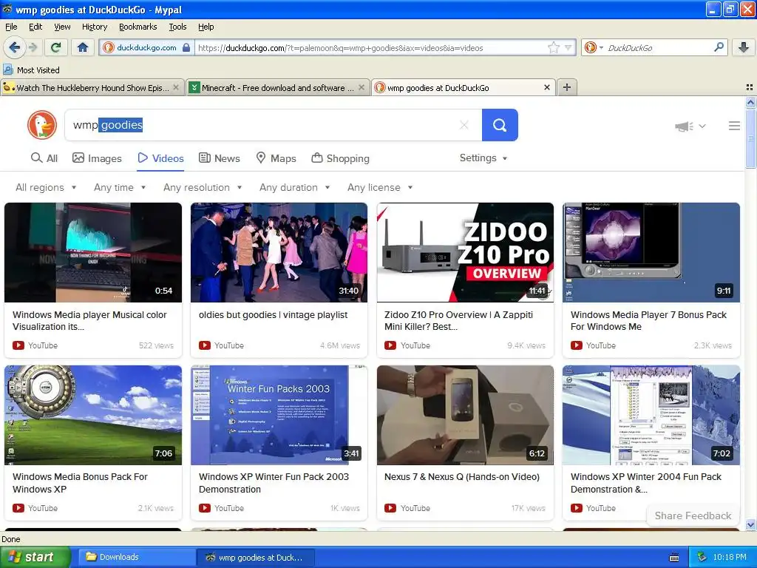Close the Minecraft free download tab

tap(361, 87)
